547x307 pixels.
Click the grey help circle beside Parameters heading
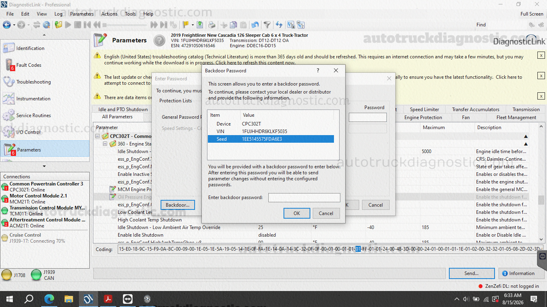159,40
